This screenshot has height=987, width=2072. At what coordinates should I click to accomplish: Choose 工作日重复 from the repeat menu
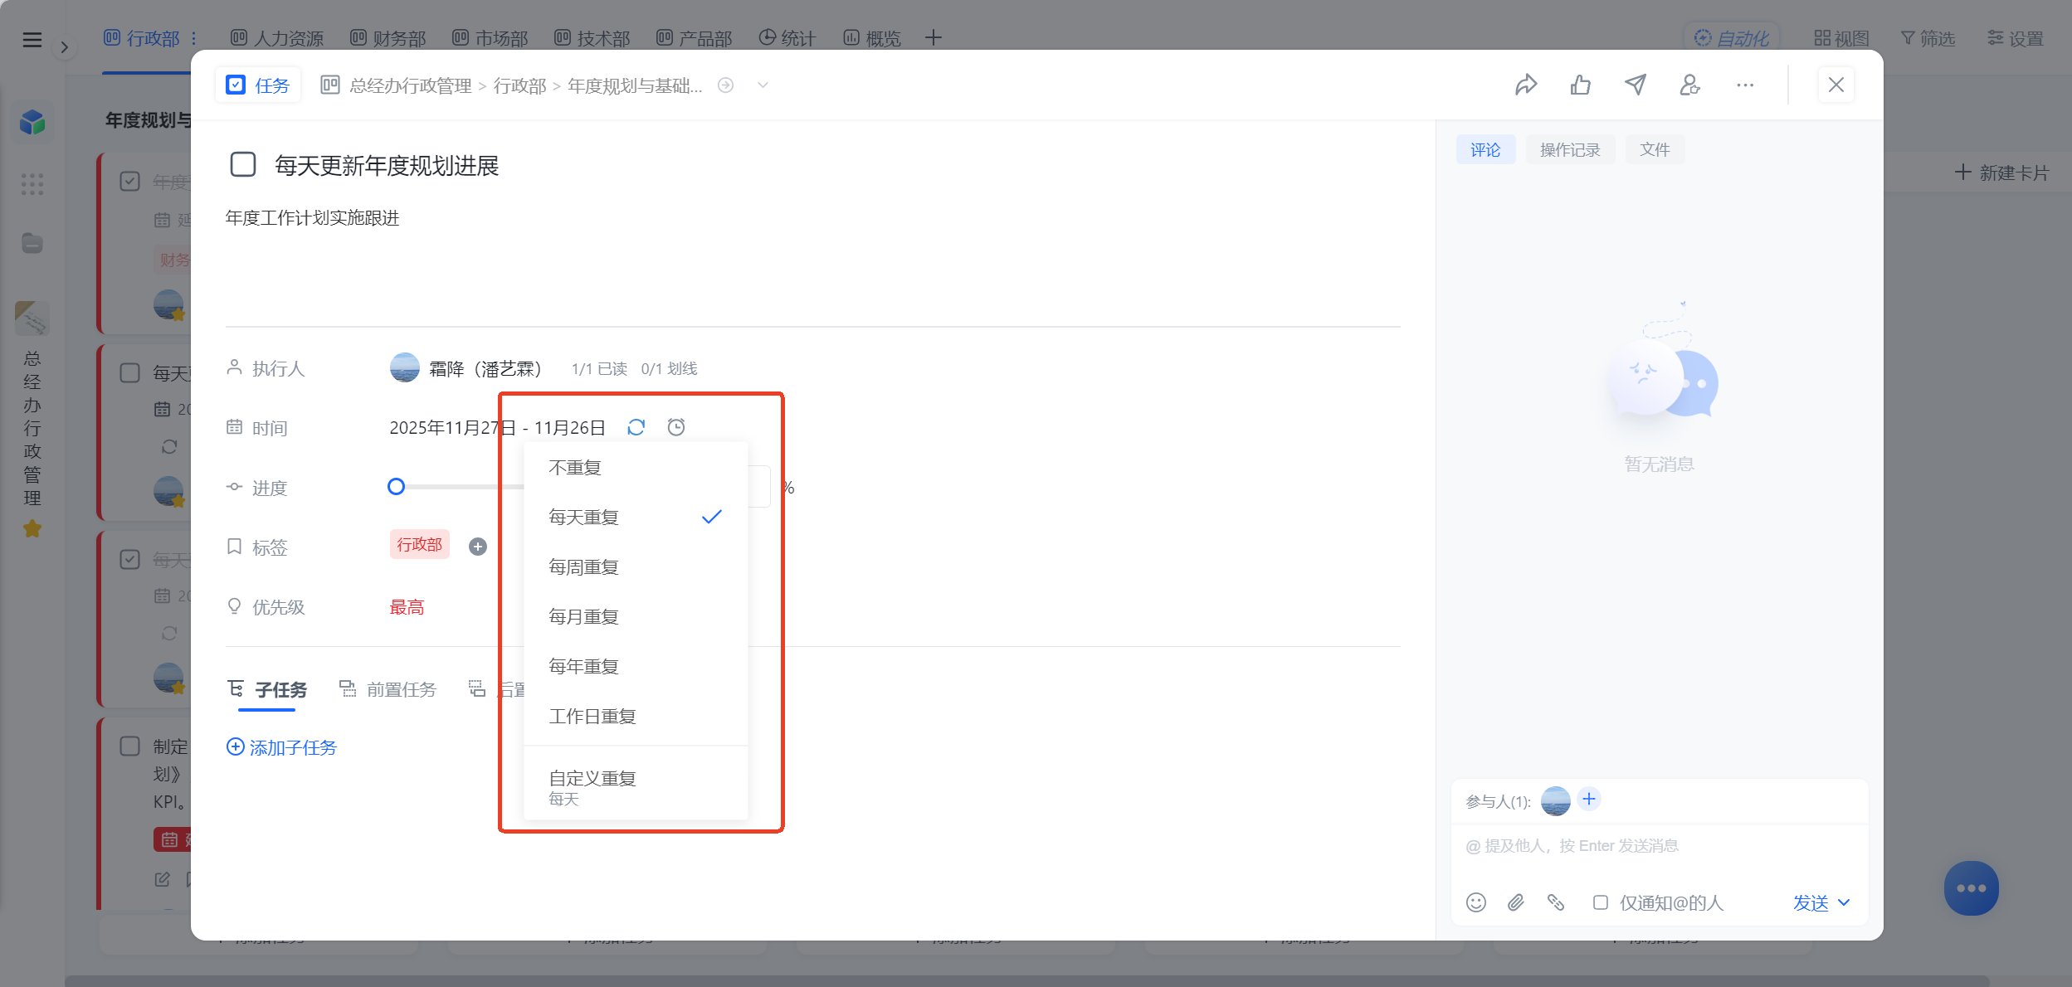pos(636,717)
